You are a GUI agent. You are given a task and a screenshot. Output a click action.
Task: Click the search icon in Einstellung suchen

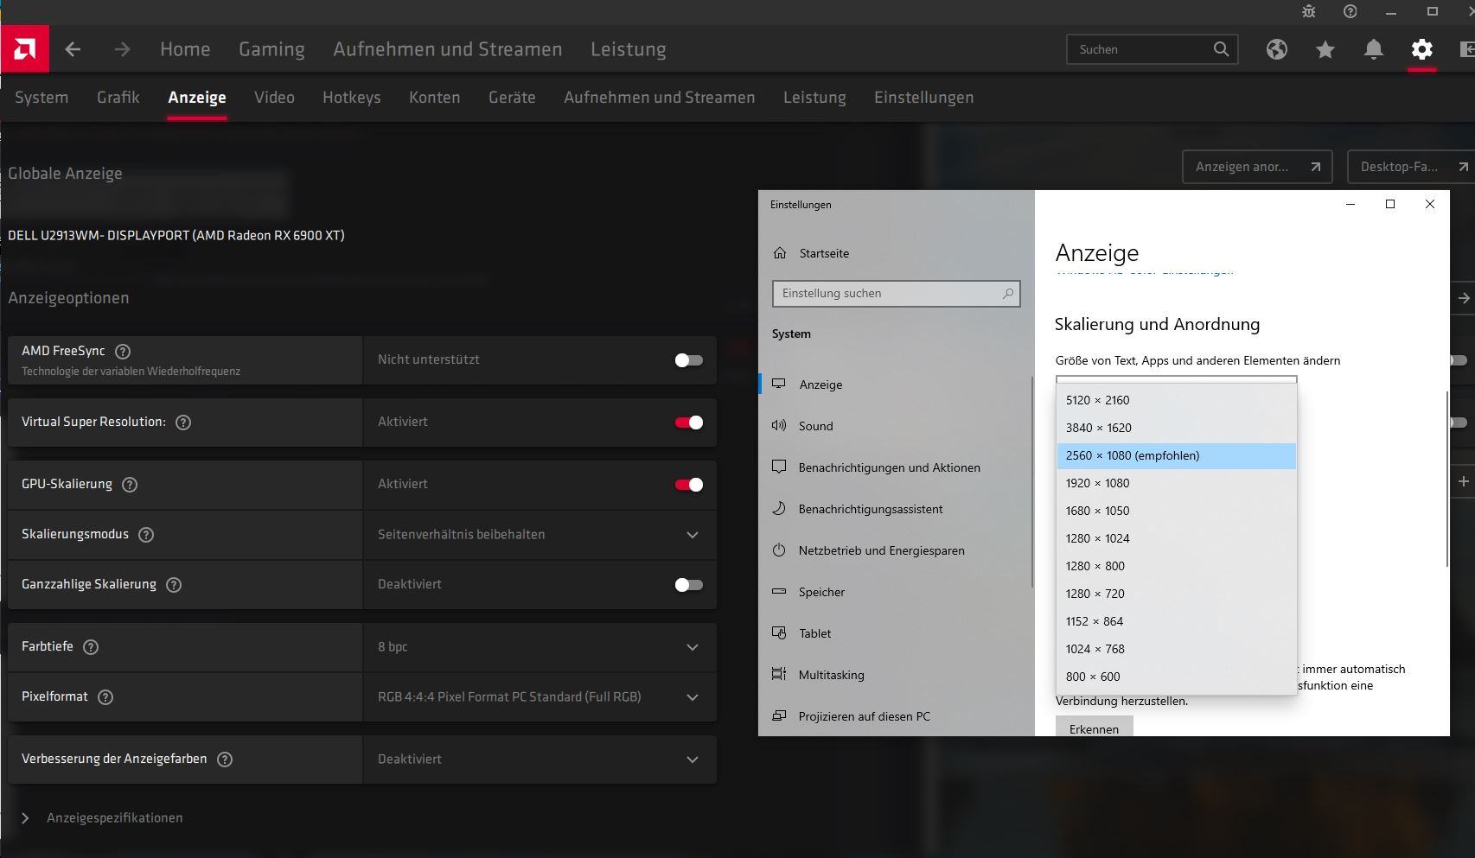pos(1007,294)
